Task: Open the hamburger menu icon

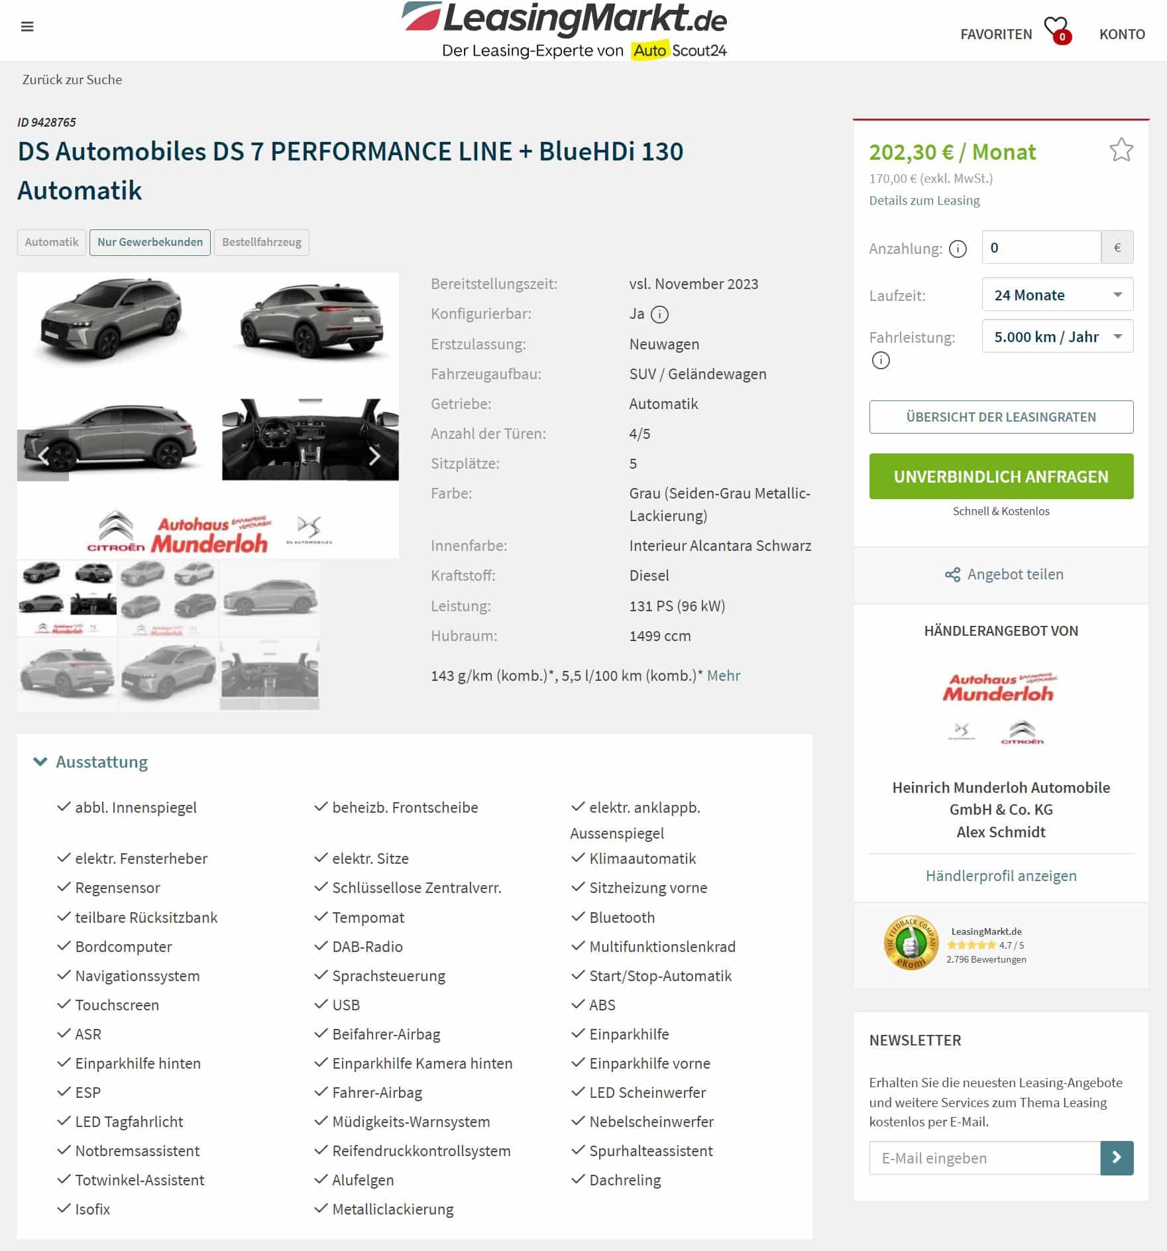Action: coord(27,27)
